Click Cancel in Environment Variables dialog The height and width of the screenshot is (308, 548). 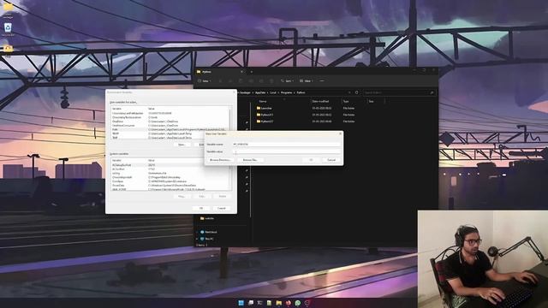(222, 208)
